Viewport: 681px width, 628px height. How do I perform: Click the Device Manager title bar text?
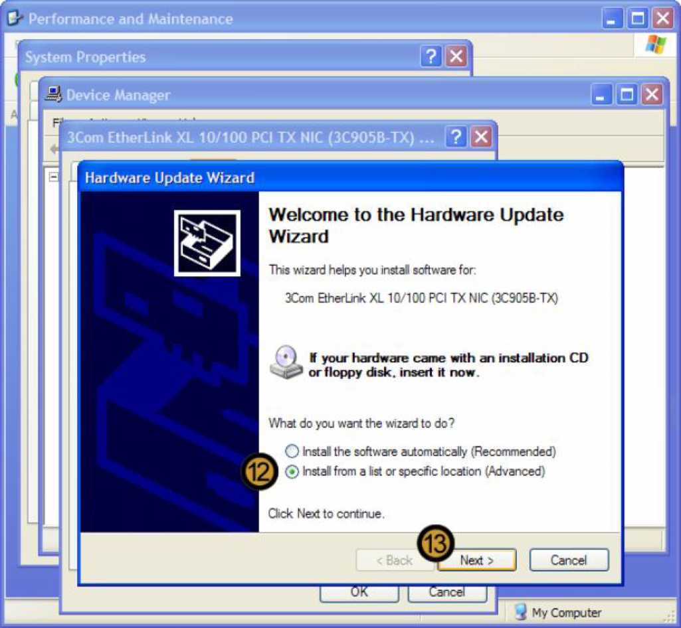tap(118, 95)
